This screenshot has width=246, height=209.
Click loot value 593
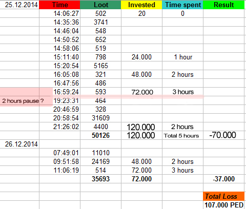click(100, 92)
